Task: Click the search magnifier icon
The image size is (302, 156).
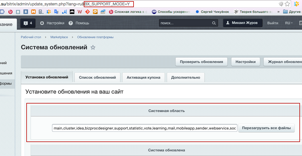Action: [x=214, y=23]
